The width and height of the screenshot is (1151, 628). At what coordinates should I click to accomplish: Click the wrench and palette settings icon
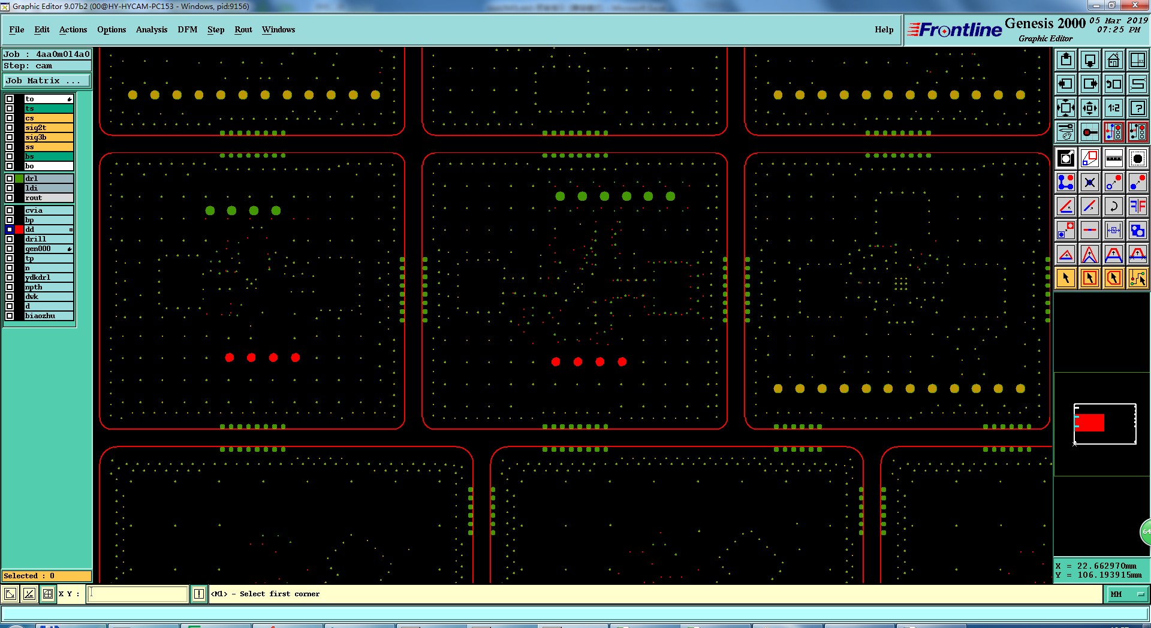[x=1066, y=132]
